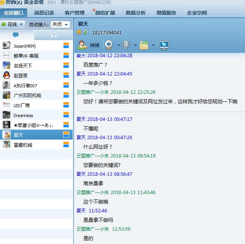Go to the 数据分析 data analysis tab

136,13
